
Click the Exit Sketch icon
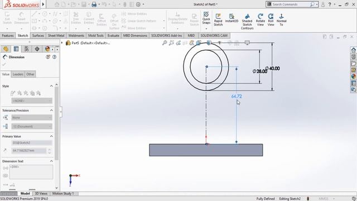pyautogui.click(x=7, y=18)
